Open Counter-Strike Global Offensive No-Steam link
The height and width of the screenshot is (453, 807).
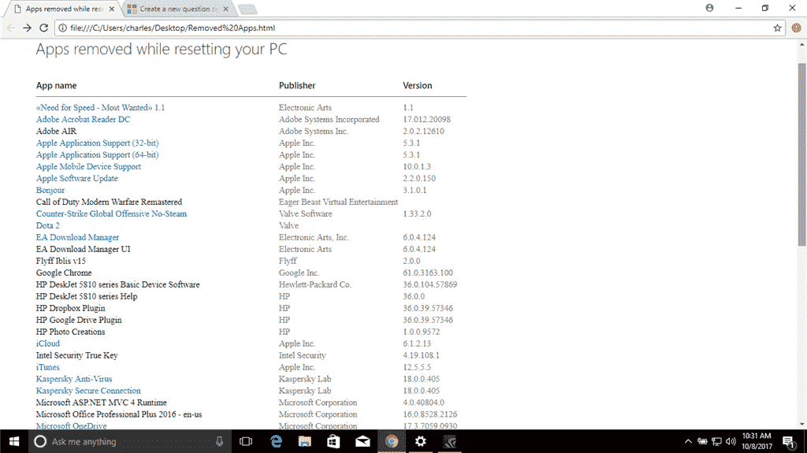click(x=111, y=214)
